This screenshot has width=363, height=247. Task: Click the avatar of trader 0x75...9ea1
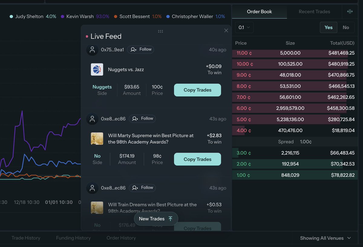click(92, 50)
